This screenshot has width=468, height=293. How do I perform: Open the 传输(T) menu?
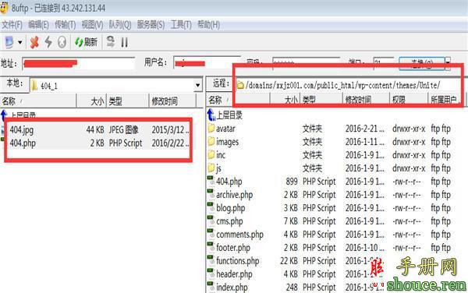tap(65, 25)
